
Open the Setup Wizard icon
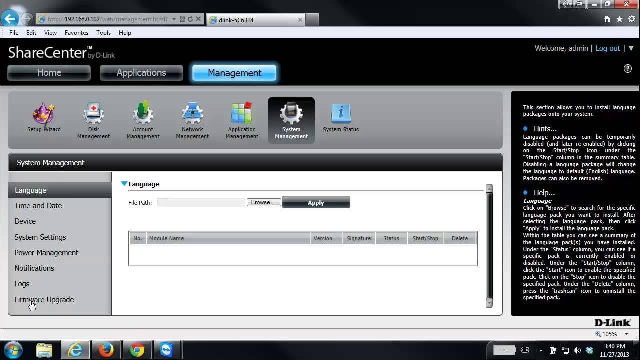(x=44, y=118)
